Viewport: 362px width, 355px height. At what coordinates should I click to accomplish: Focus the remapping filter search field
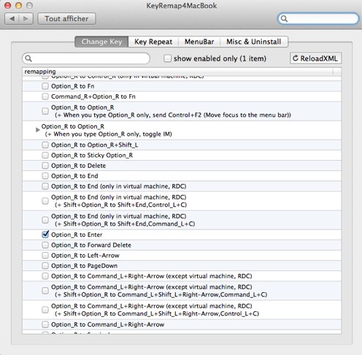[x=86, y=58]
